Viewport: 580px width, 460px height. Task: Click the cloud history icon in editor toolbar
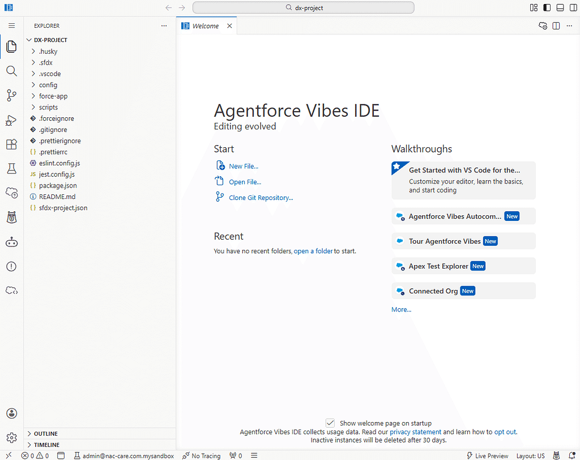543,25
